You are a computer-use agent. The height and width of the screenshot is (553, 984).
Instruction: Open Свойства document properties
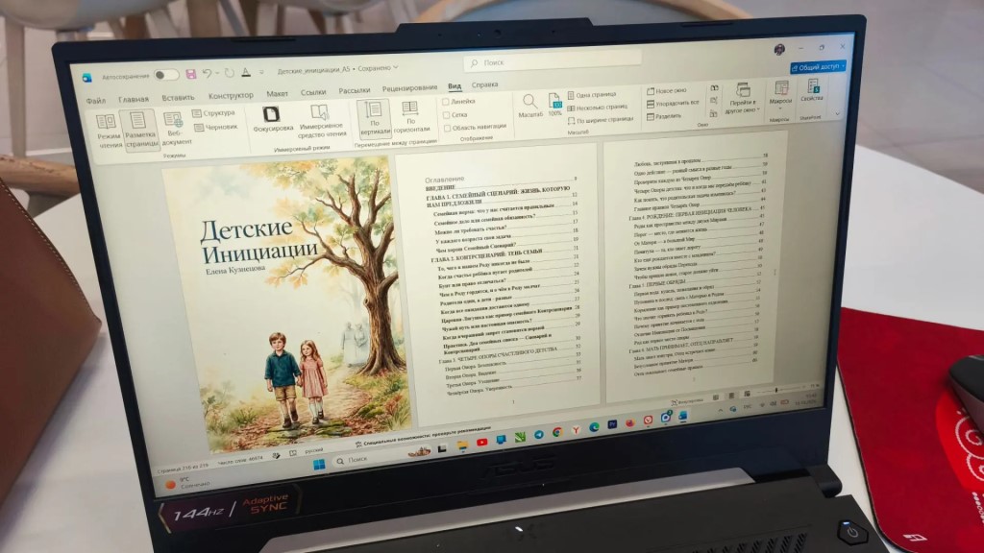pos(811,91)
